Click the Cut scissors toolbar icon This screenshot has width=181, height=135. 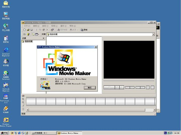(x=37, y=30)
